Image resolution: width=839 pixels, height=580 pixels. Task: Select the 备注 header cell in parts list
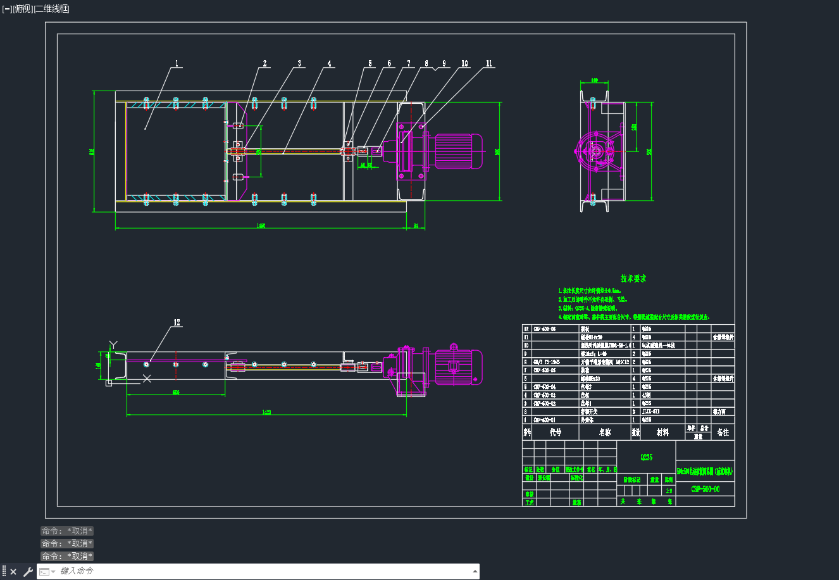723,432
